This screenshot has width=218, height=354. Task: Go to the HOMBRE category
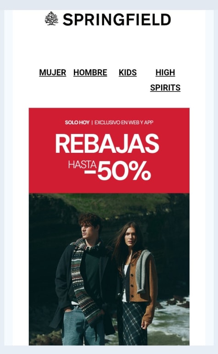[90, 72]
